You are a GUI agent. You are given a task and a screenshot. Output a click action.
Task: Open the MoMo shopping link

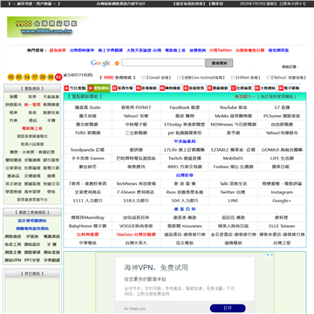pos(233,116)
